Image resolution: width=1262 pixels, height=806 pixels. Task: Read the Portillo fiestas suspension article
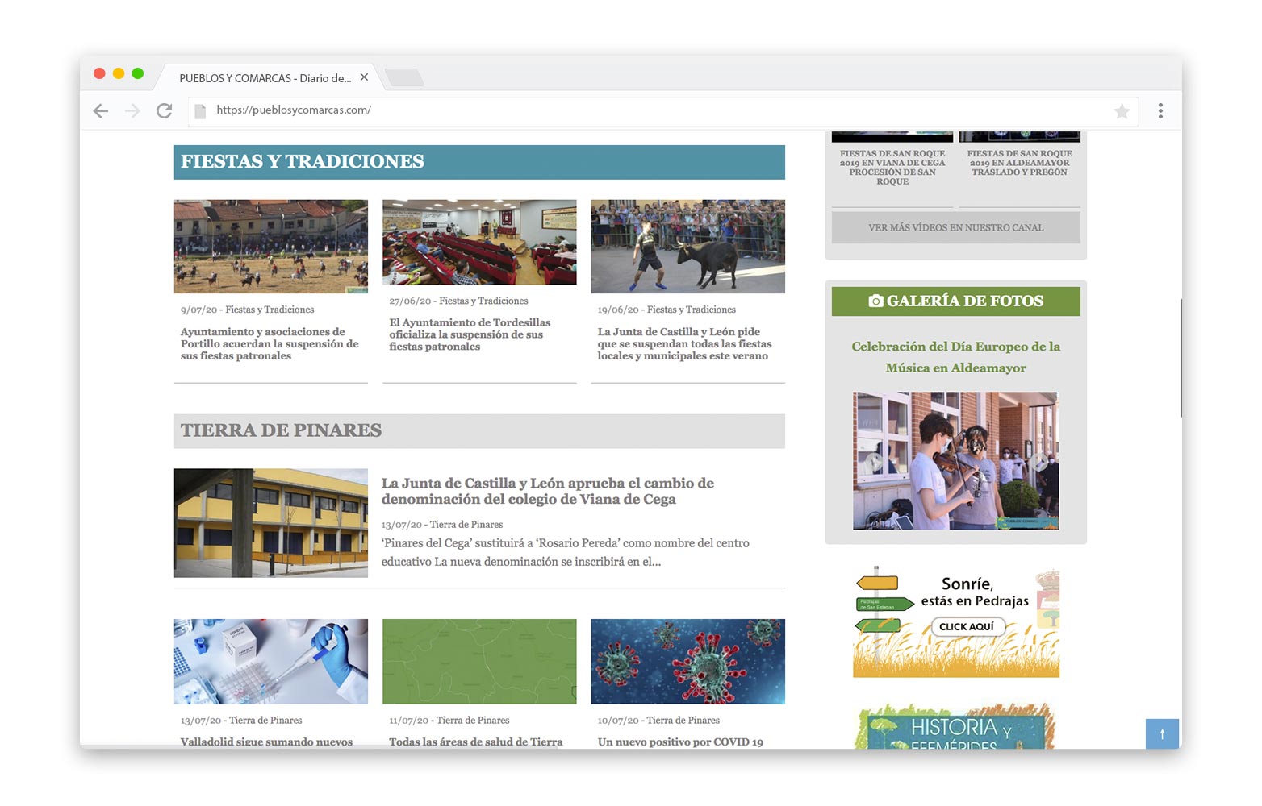(270, 343)
